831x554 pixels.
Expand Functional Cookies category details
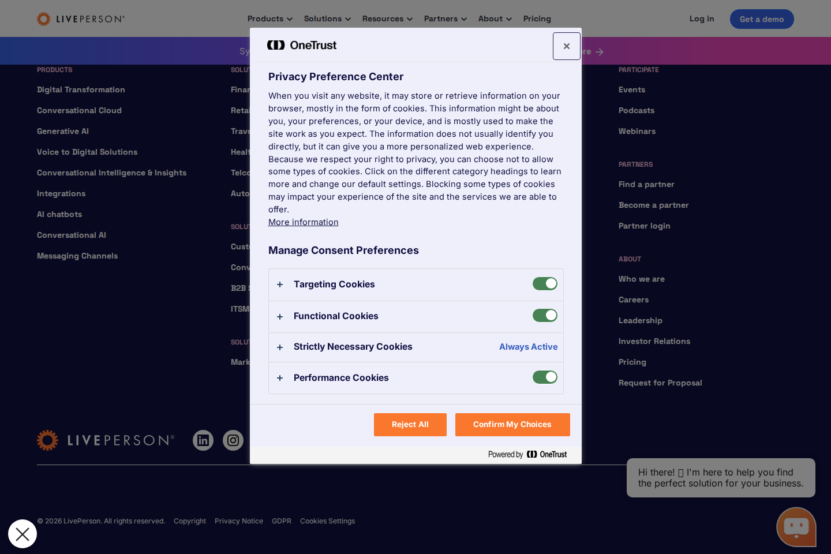point(280,317)
